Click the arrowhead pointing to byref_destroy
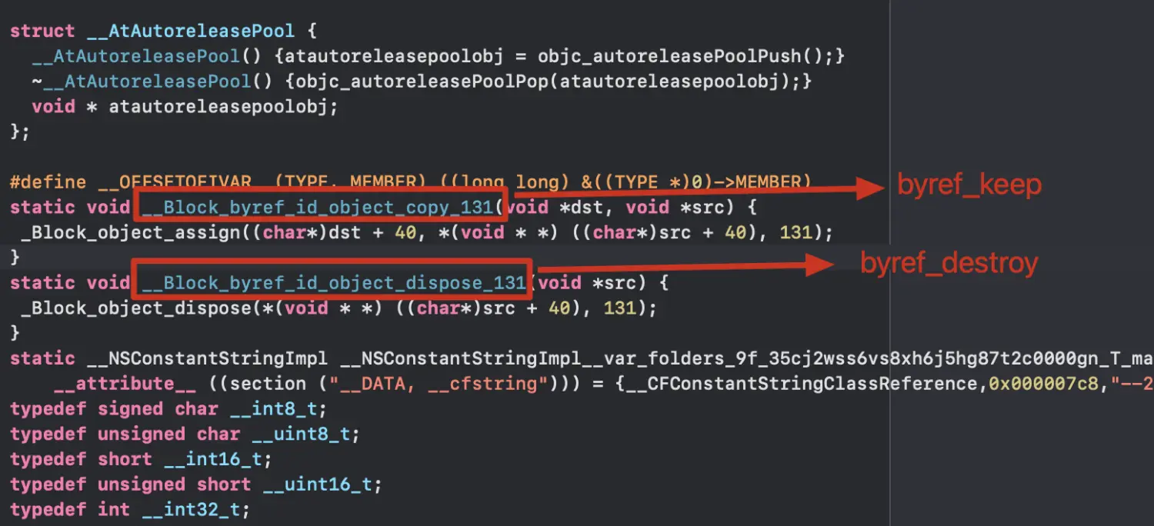1154x526 pixels. [x=821, y=265]
